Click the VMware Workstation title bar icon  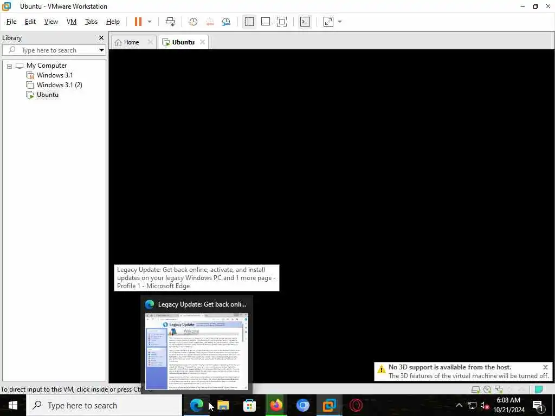[x=7, y=6]
